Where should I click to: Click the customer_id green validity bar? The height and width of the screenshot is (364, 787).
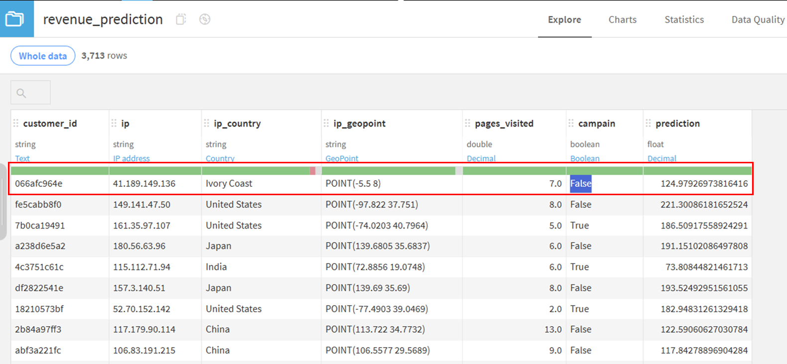pyautogui.click(x=60, y=171)
